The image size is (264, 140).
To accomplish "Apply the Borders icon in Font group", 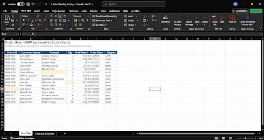I will 24,25.
